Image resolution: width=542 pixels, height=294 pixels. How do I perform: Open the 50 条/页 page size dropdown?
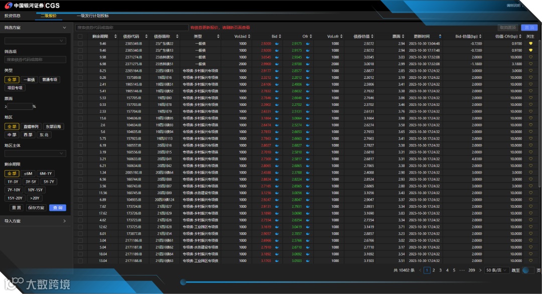496,270
